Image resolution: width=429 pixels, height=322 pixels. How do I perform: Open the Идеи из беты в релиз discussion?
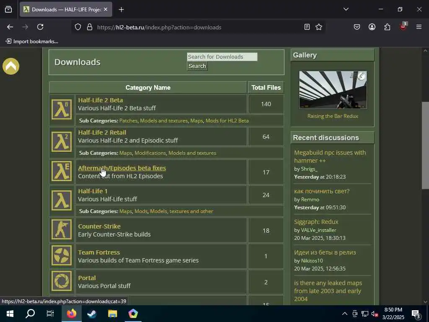coord(325,252)
